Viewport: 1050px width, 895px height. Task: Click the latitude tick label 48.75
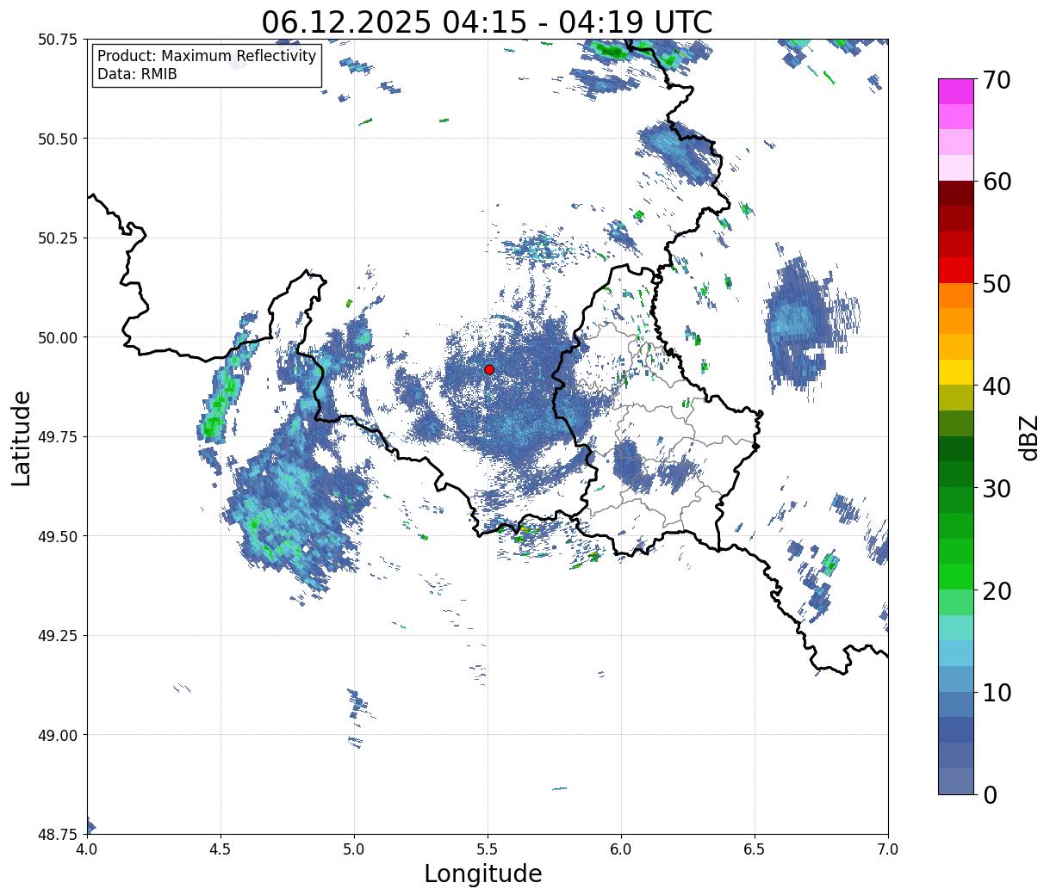58,834
